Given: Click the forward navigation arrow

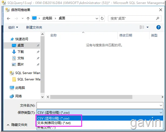Looking at the screenshot, I should click(x=16, y=19).
